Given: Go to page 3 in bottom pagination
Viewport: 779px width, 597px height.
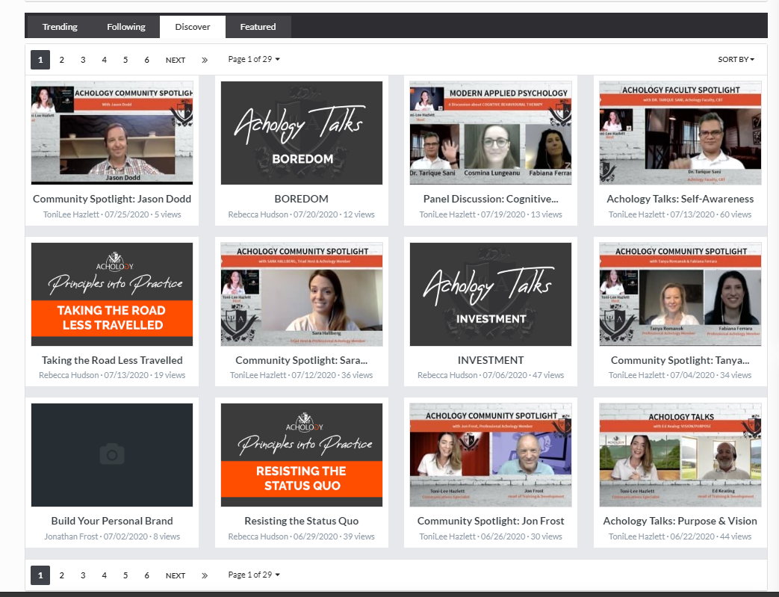Looking at the screenshot, I should click(83, 575).
